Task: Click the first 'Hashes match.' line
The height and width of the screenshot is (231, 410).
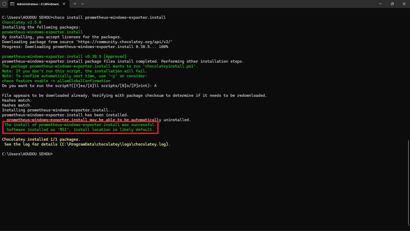Action: point(17,100)
